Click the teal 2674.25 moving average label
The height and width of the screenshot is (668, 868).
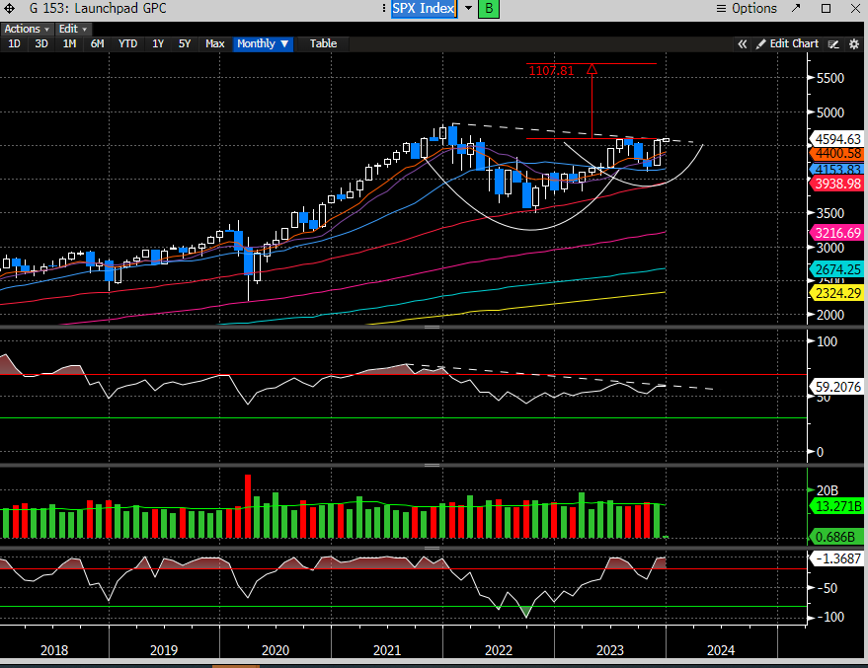pos(837,269)
